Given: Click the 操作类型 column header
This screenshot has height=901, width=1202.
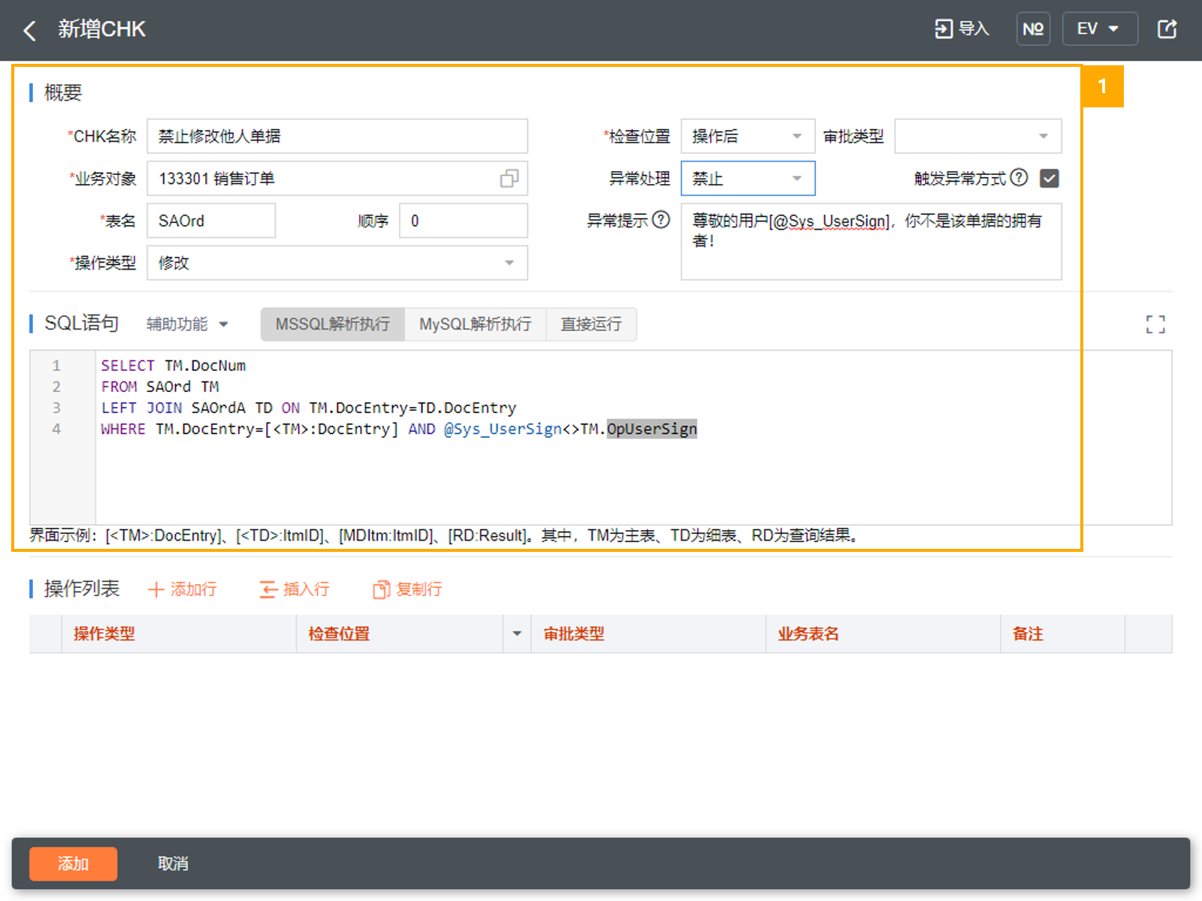Looking at the screenshot, I should click(x=179, y=634).
